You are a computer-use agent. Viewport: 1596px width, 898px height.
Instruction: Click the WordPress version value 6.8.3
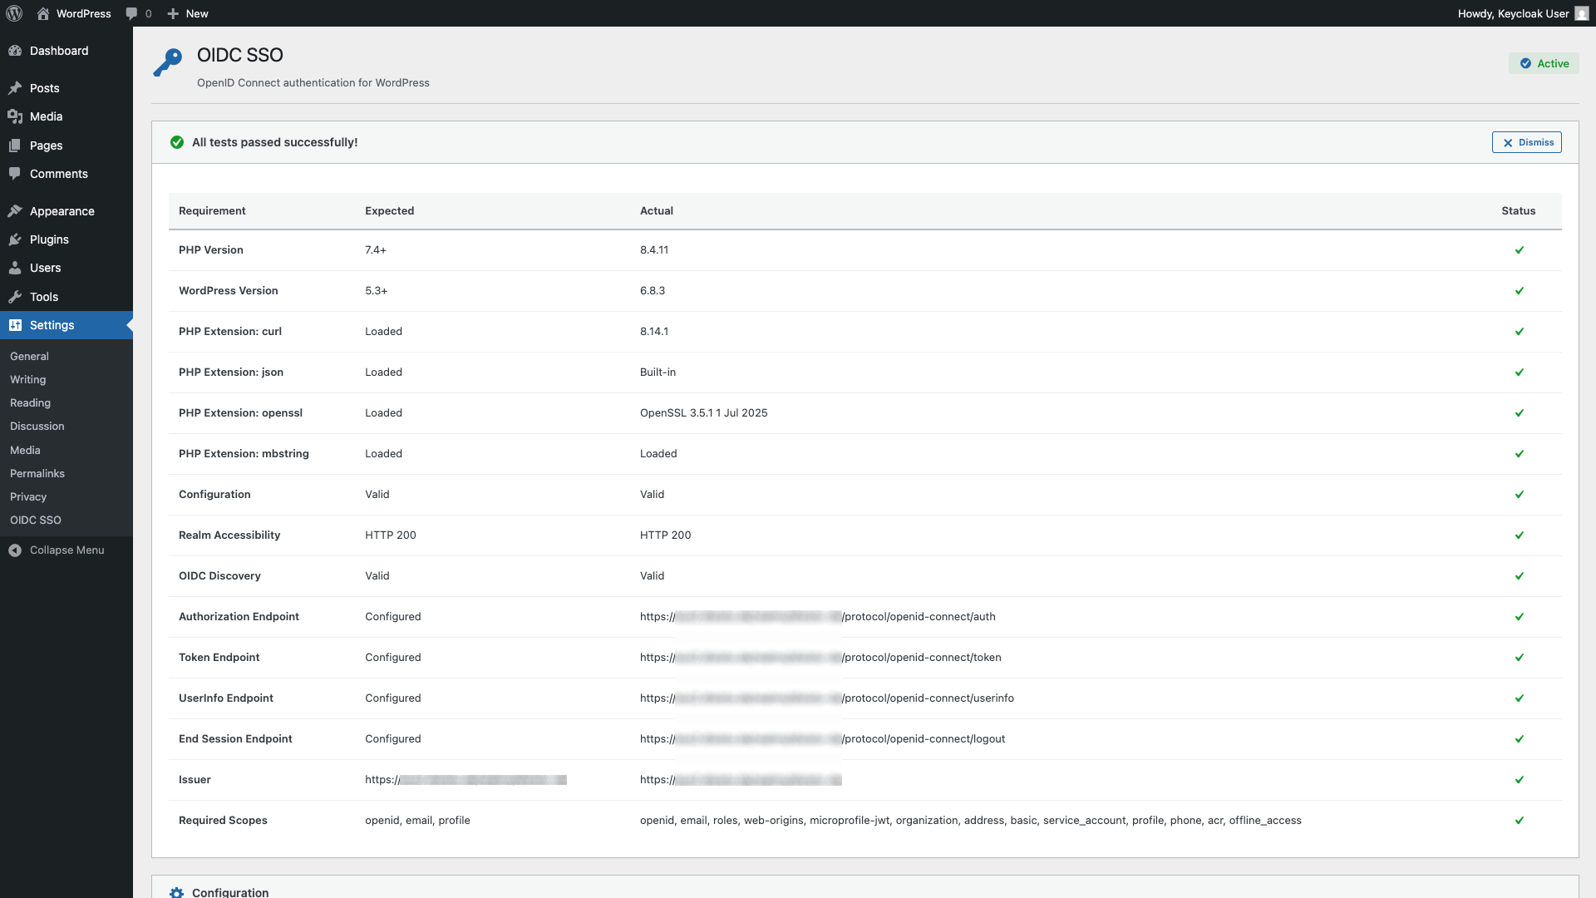[x=653, y=291]
